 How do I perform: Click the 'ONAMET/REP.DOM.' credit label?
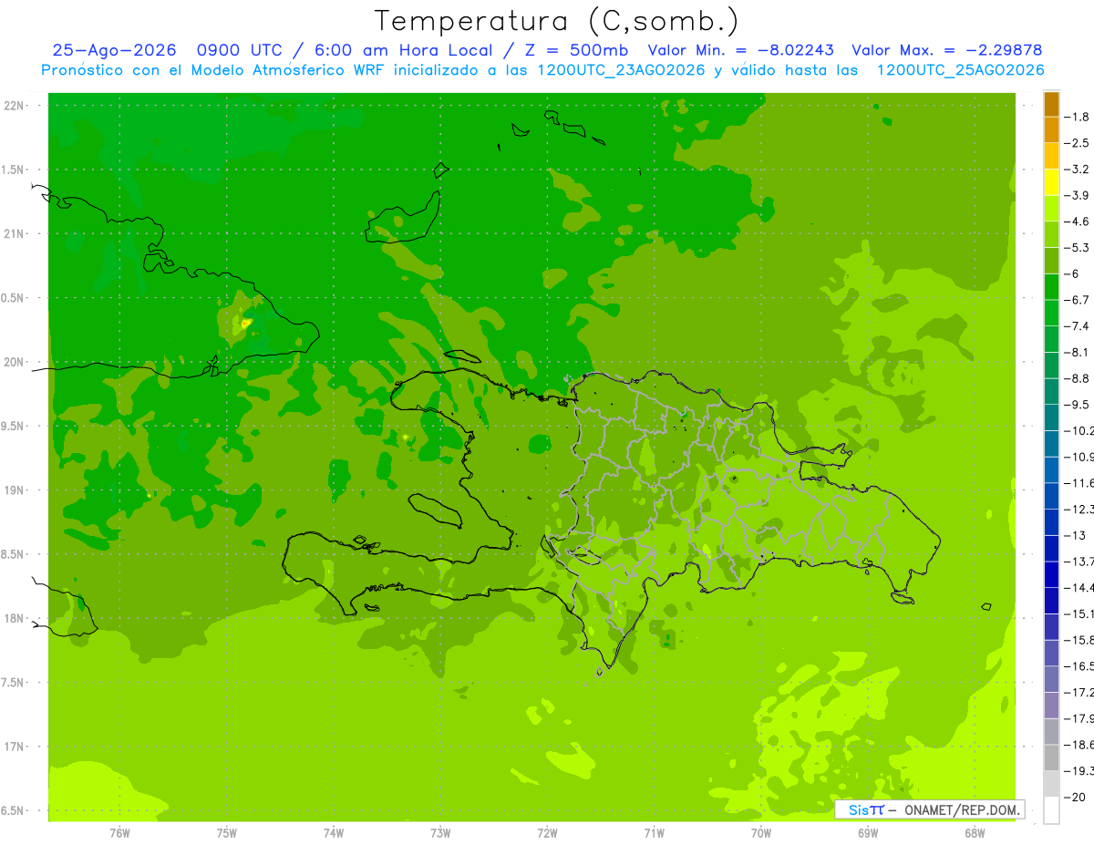pos(961,809)
